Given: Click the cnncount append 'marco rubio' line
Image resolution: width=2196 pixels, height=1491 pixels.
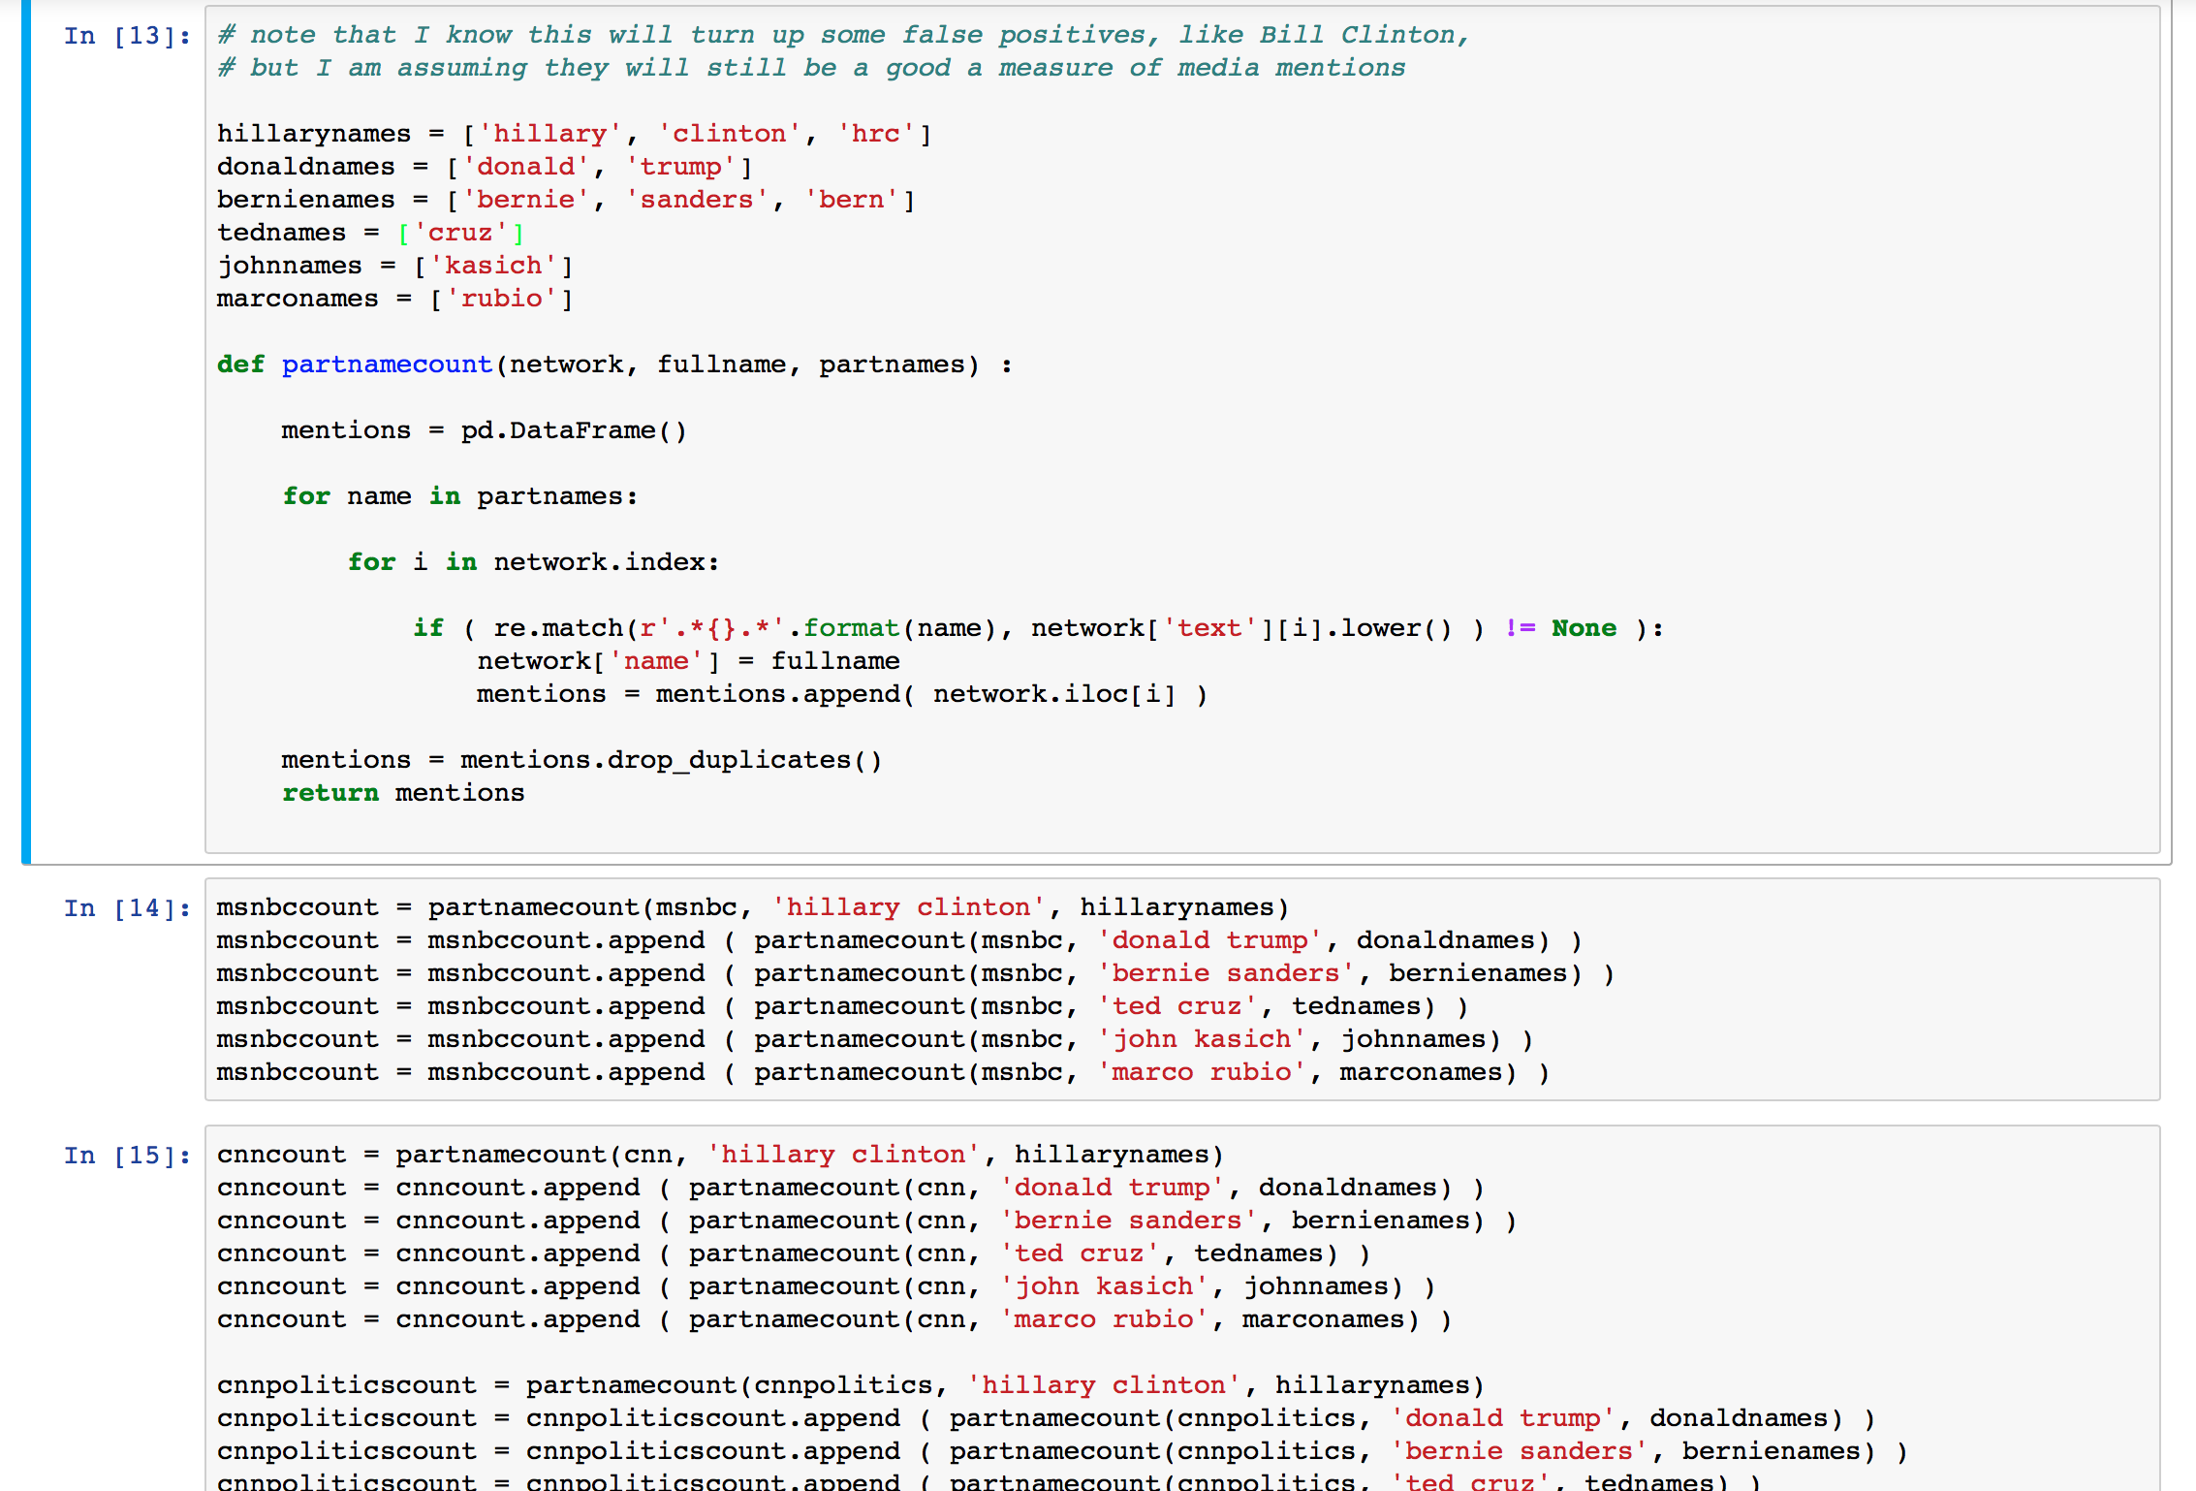Looking at the screenshot, I should point(834,1319).
